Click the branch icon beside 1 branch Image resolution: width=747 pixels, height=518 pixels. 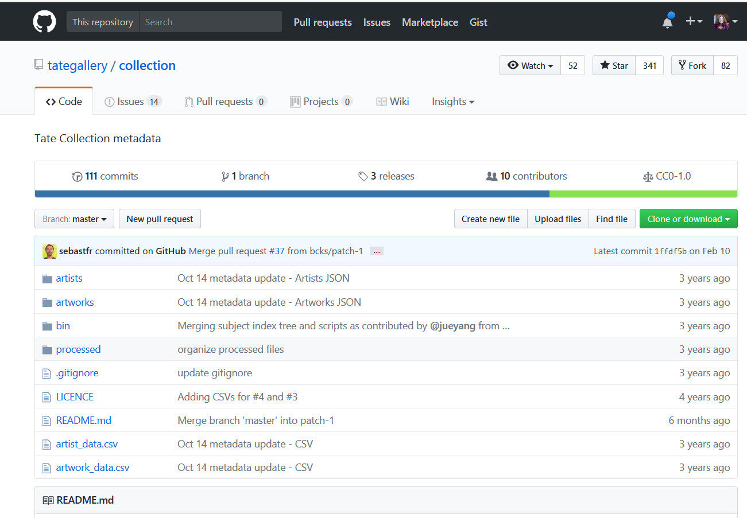(225, 177)
